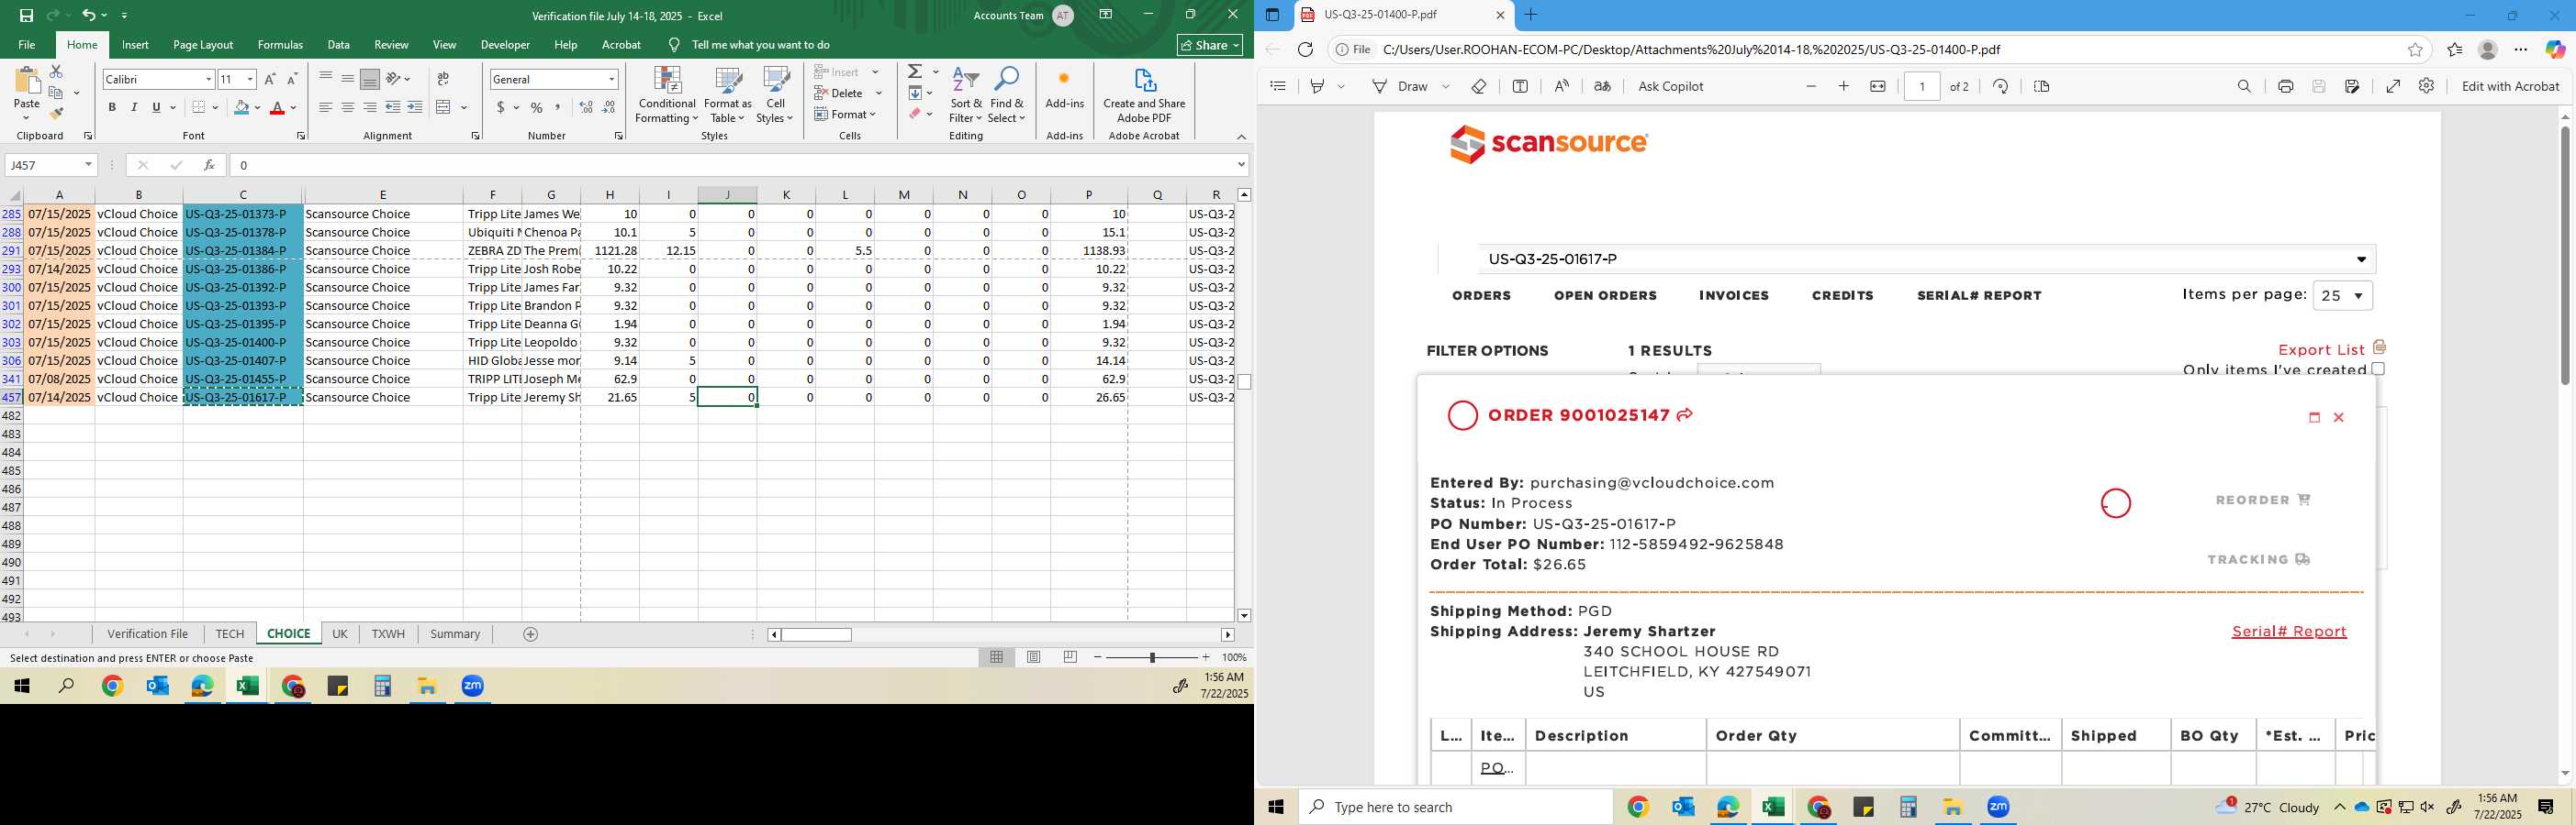Click the Paste button in Clipboard group

click(27, 92)
